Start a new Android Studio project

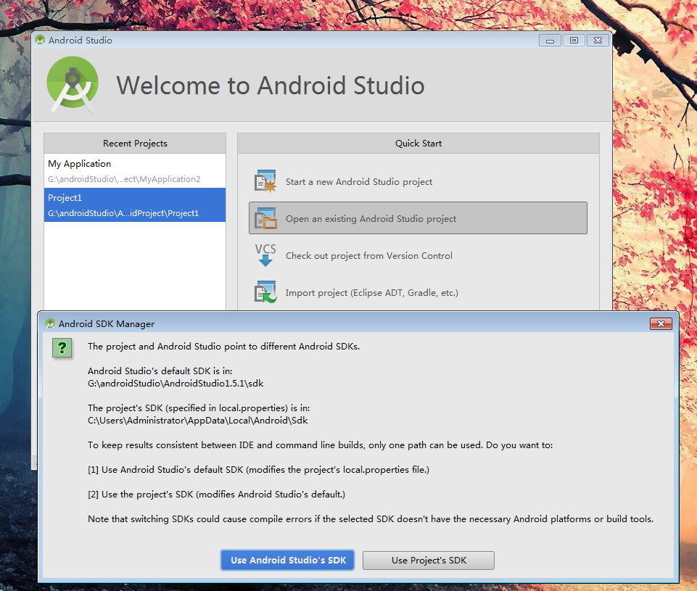pyautogui.click(x=418, y=181)
